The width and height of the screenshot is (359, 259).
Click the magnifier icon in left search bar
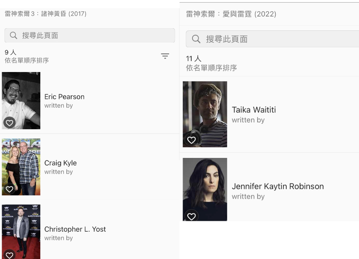tap(13, 36)
